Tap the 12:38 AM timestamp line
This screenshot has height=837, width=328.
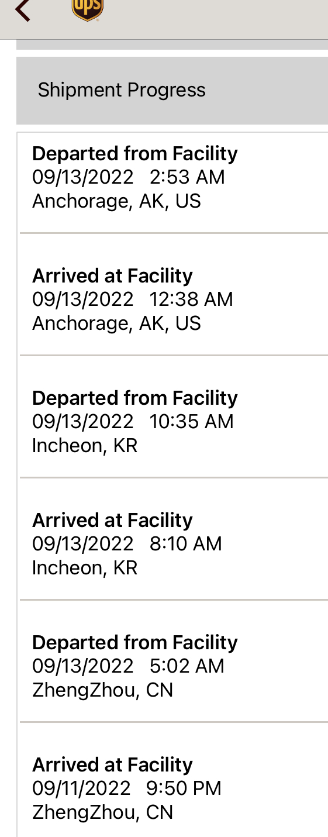(x=133, y=299)
